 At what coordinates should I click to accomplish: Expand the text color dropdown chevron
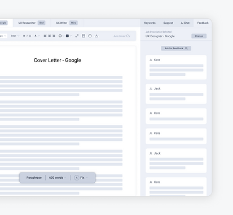[39, 36]
